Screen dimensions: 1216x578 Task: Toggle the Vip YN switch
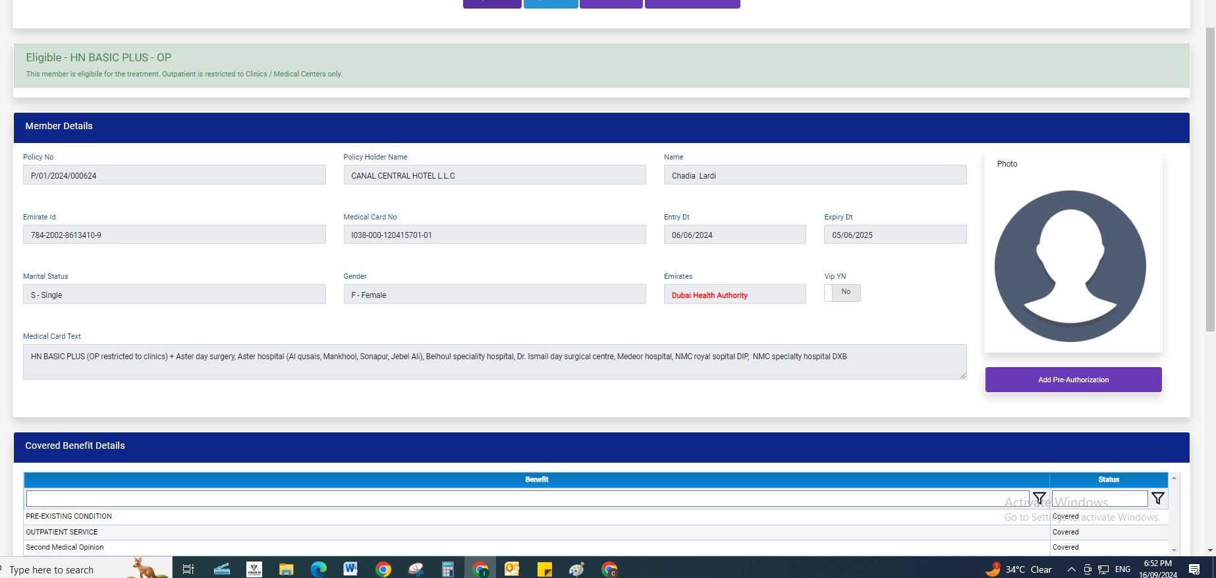pos(843,292)
